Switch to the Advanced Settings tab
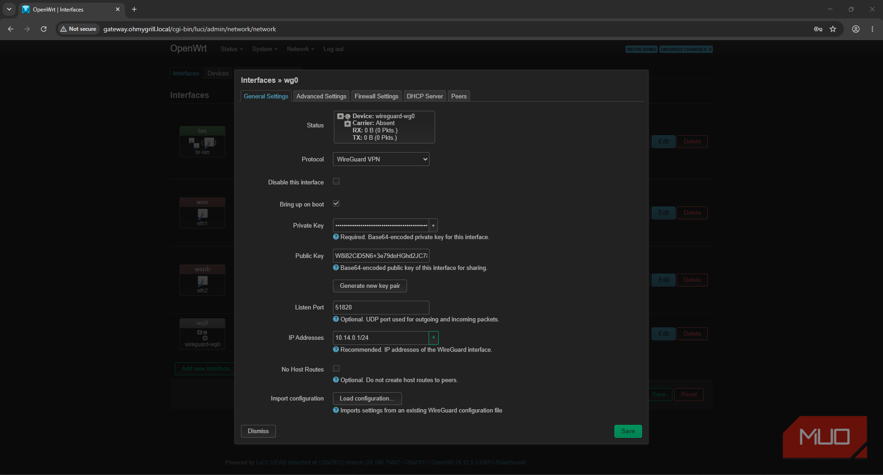The height and width of the screenshot is (475, 883). point(321,96)
